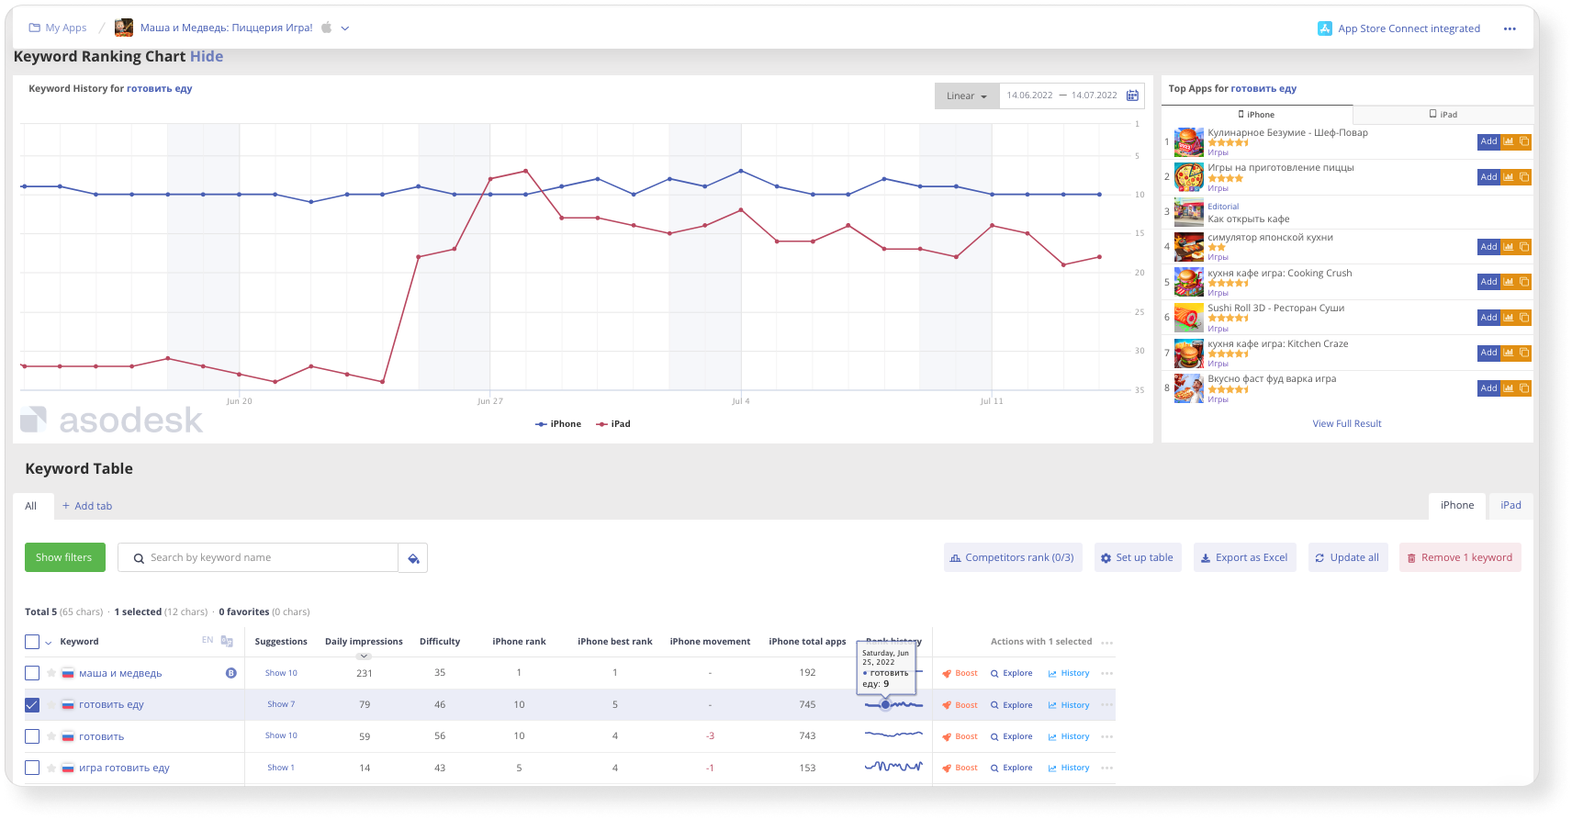Click the Daily impressions sort arrow
This screenshot has height=819, width=1572.
(364, 656)
